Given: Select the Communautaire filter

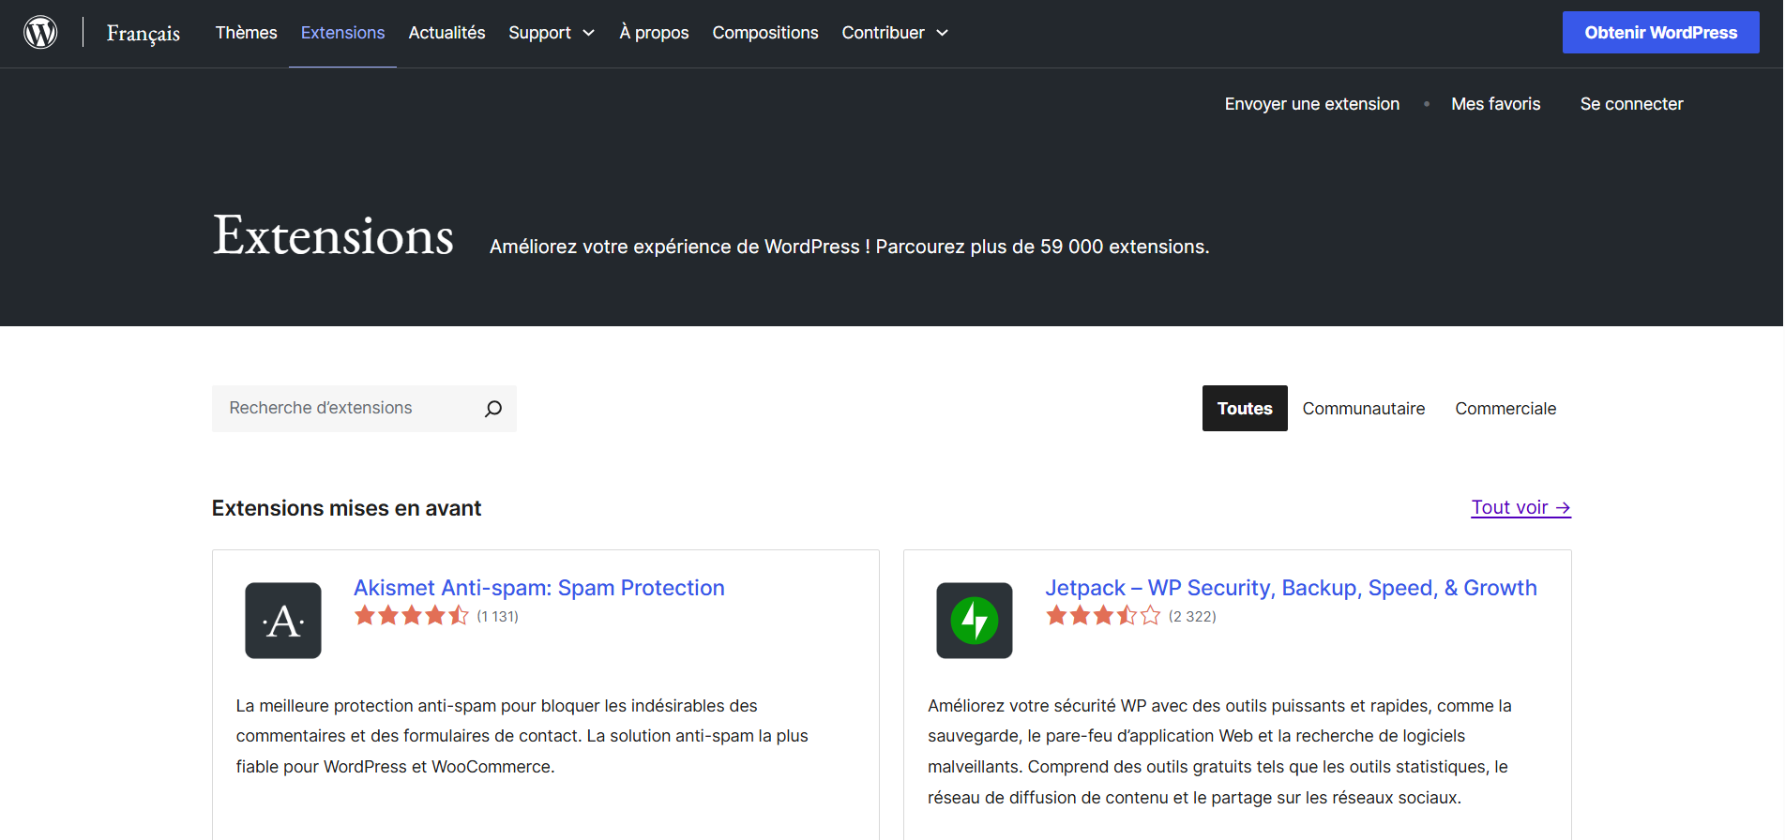Looking at the screenshot, I should (1363, 409).
